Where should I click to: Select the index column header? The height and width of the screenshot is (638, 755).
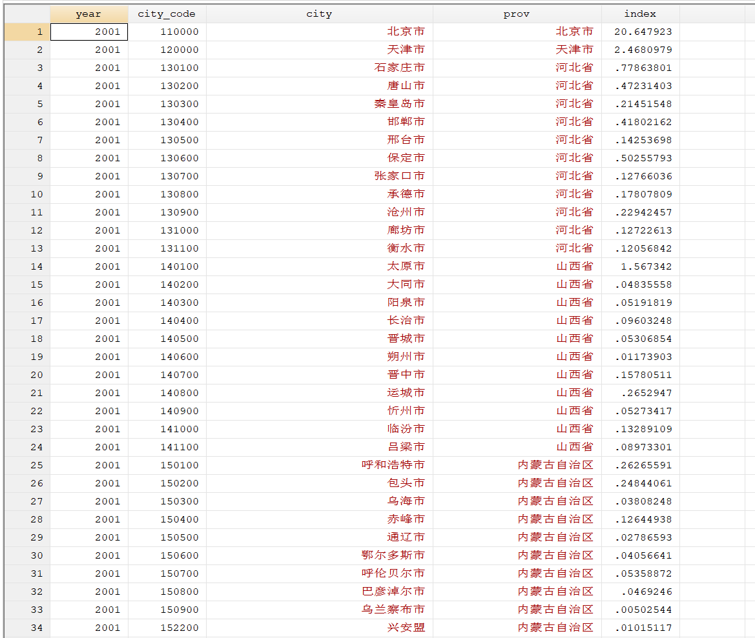[640, 14]
